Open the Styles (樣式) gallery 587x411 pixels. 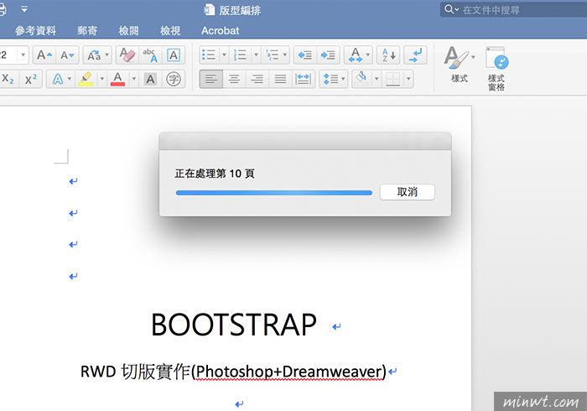pyautogui.click(x=460, y=65)
